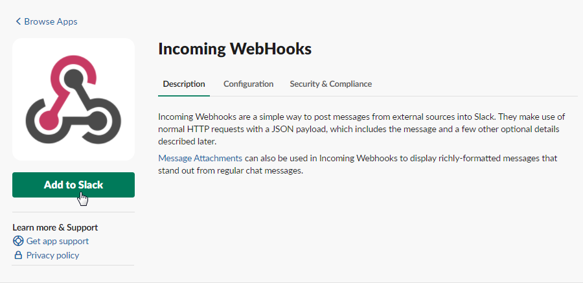Click the lifebuoy icon for app support
This screenshot has height=283, width=583.
pyautogui.click(x=18, y=241)
